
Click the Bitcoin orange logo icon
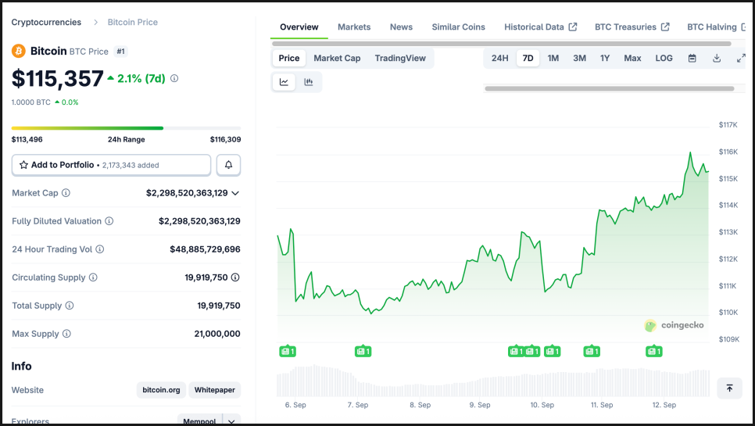[x=18, y=51]
